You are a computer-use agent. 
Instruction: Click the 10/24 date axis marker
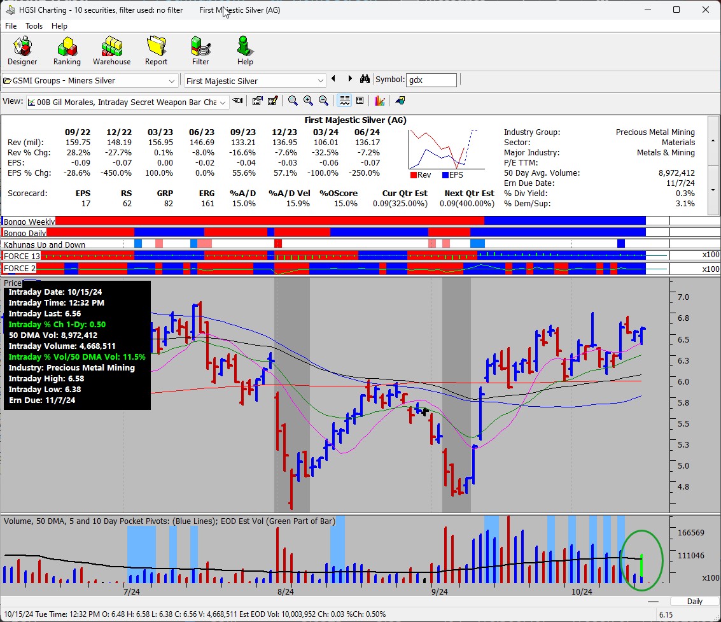click(x=582, y=591)
